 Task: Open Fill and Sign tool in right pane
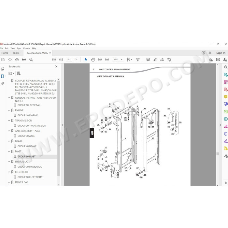click(225, 141)
